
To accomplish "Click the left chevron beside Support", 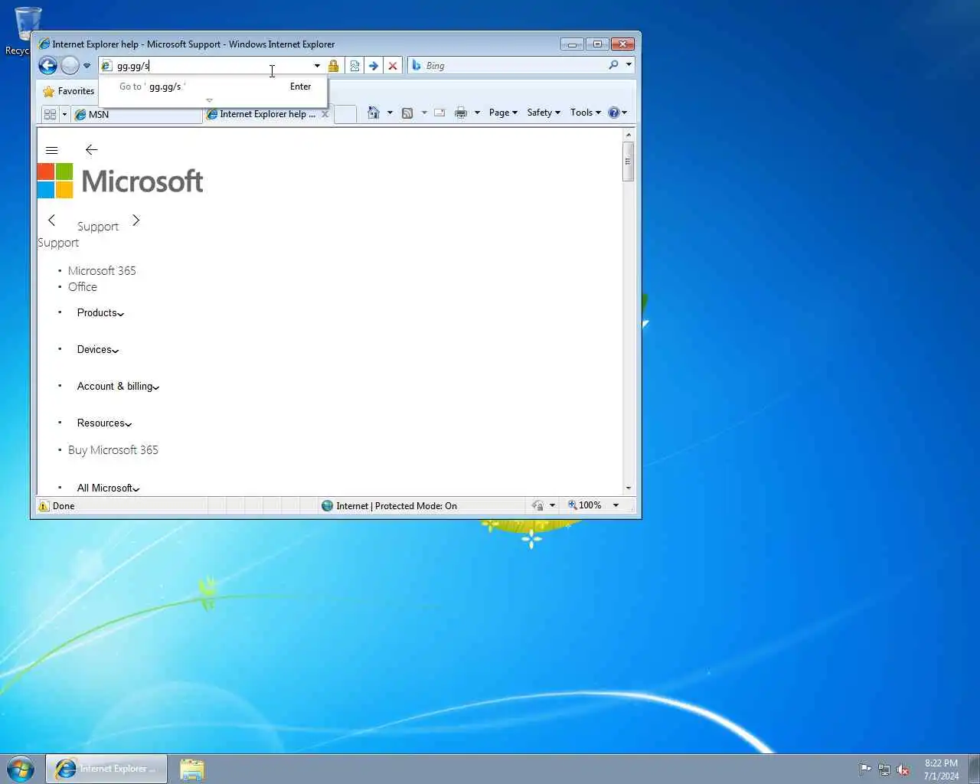I will pyautogui.click(x=51, y=220).
